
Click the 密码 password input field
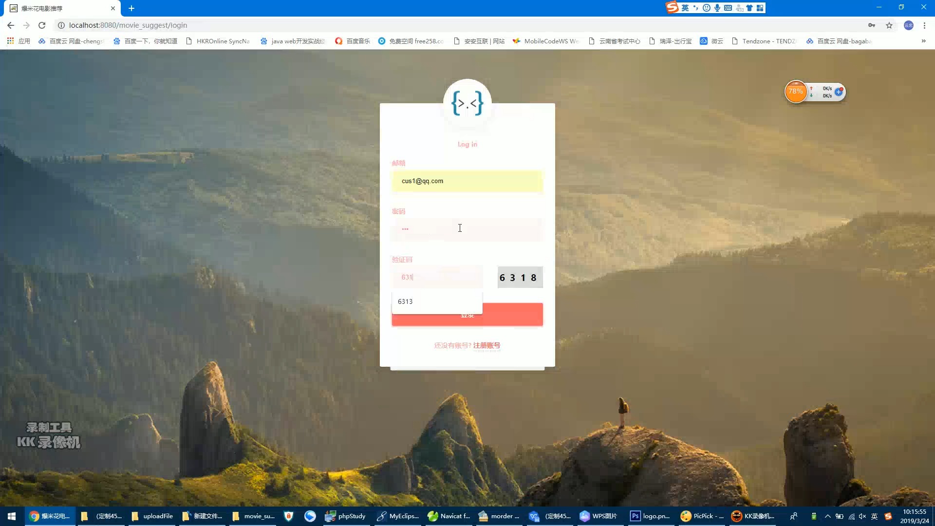pyautogui.click(x=467, y=228)
